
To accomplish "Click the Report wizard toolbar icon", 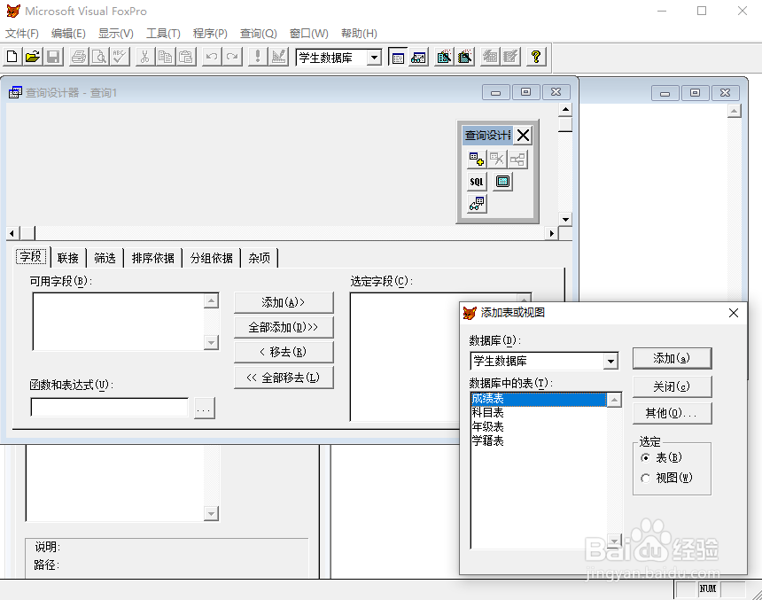I will pyautogui.click(x=464, y=57).
